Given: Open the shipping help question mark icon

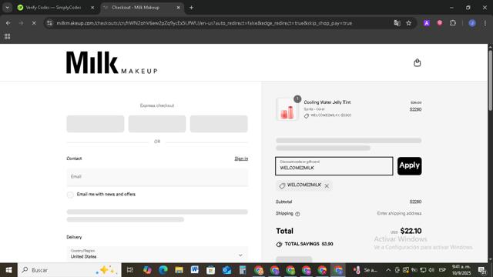Looking at the screenshot, I should click(x=297, y=214).
